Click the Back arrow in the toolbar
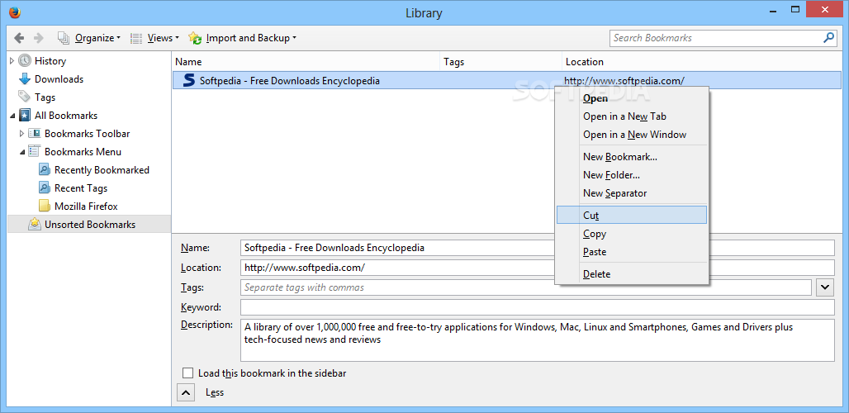The height and width of the screenshot is (413, 849). pyautogui.click(x=20, y=38)
